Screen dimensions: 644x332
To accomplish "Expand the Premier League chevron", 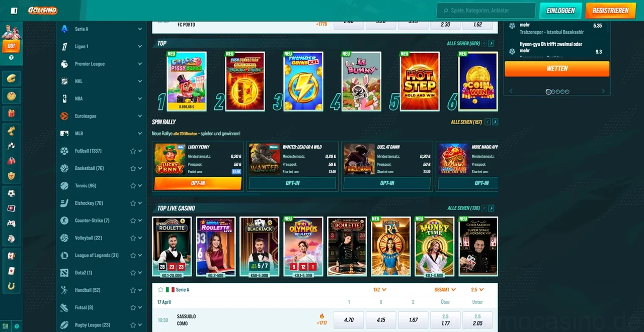I will tap(140, 64).
